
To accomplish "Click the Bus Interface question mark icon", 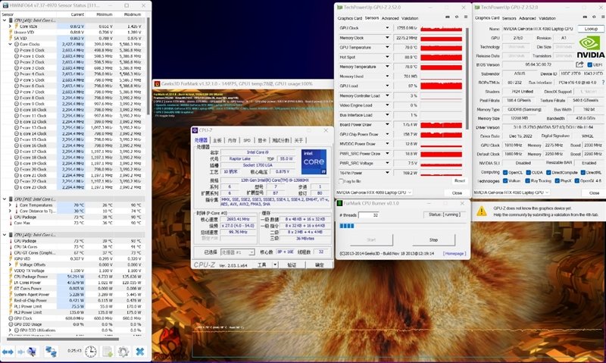I will click(603, 83).
